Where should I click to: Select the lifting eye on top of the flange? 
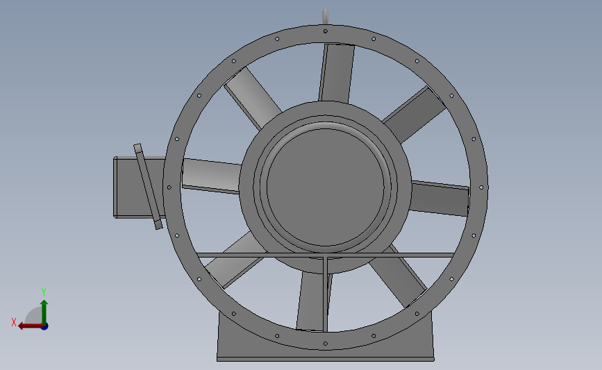click(325, 17)
